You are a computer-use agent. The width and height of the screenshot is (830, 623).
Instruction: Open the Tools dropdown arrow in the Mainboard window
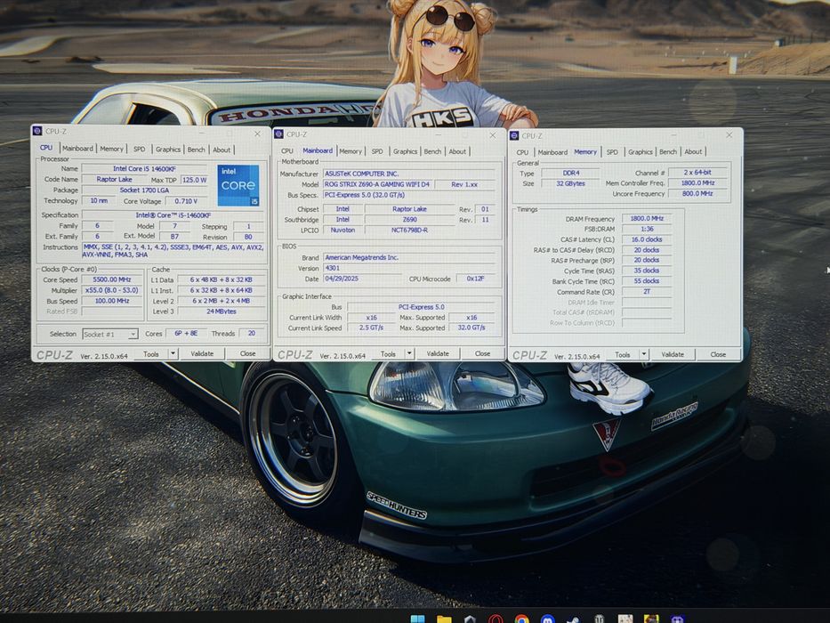coord(409,353)
